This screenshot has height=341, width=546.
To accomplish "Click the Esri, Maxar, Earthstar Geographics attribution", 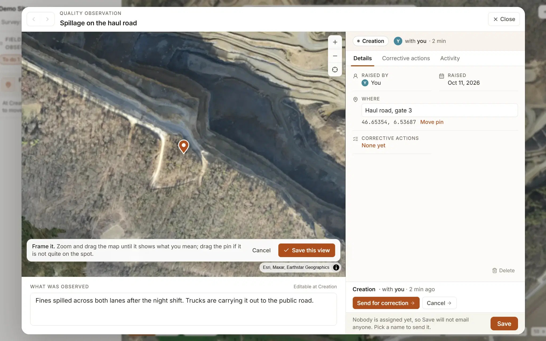I will [x=296, y=267].
